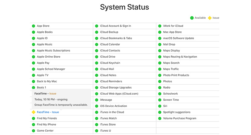Click the orange Issue text in popup
Screen dimensions: 251x135
point(53,94)
